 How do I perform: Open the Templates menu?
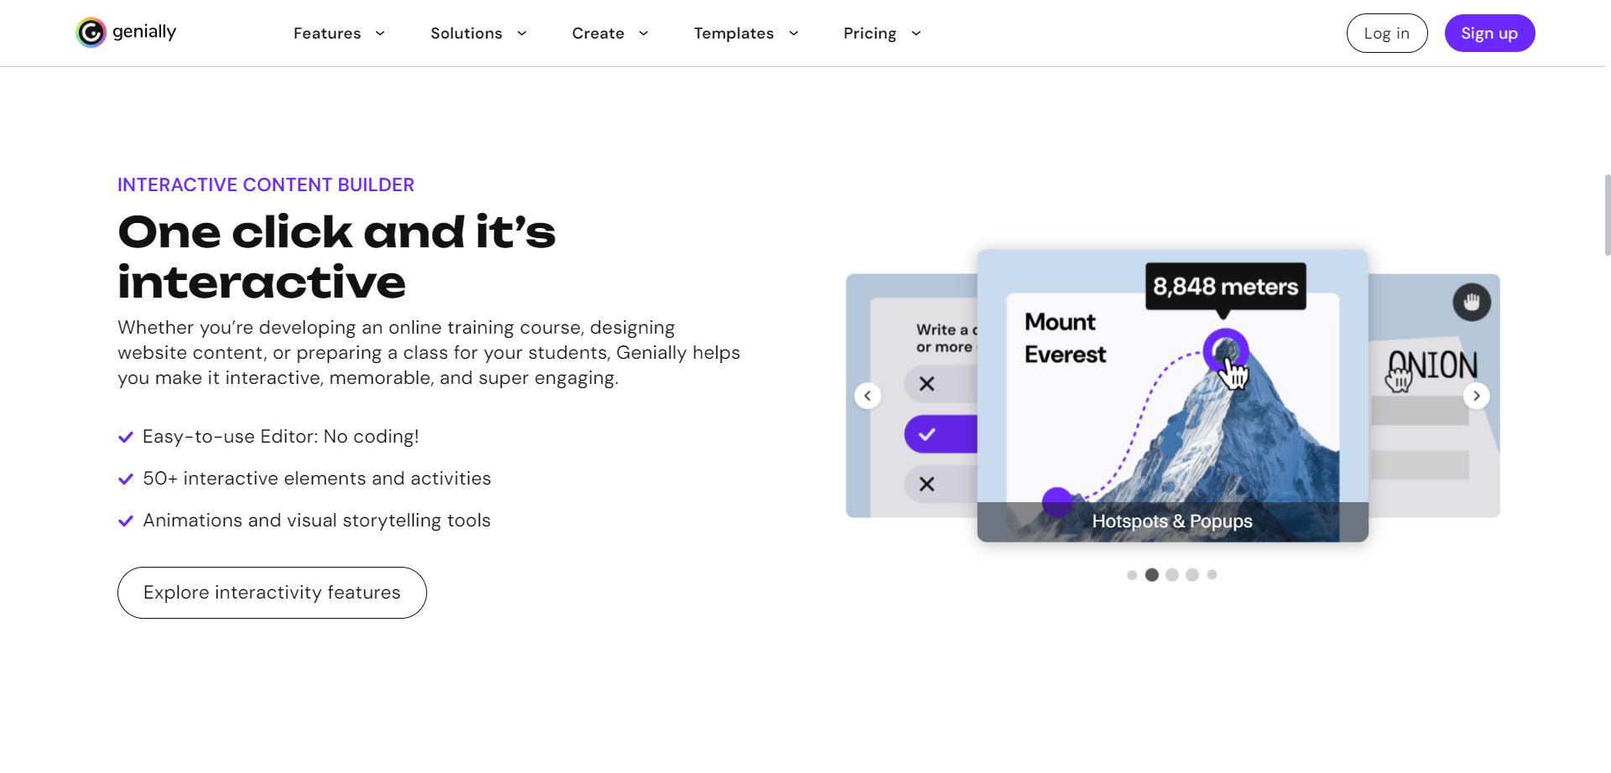coord(734,34)
